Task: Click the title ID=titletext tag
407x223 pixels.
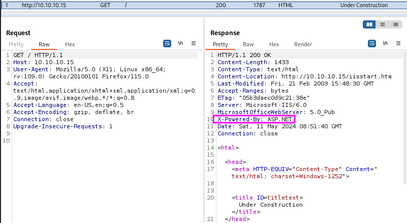Action: pyautogui.click(x=267, y=198)
